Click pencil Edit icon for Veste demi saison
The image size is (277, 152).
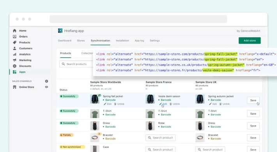[160, 104]
